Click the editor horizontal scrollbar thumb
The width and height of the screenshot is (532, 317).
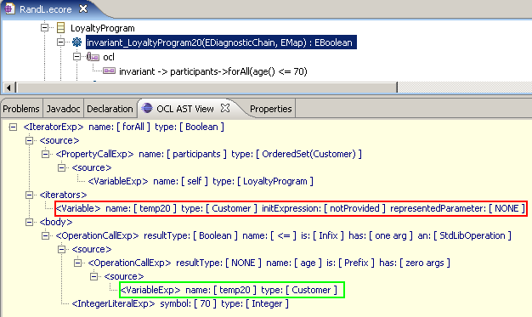207,88
